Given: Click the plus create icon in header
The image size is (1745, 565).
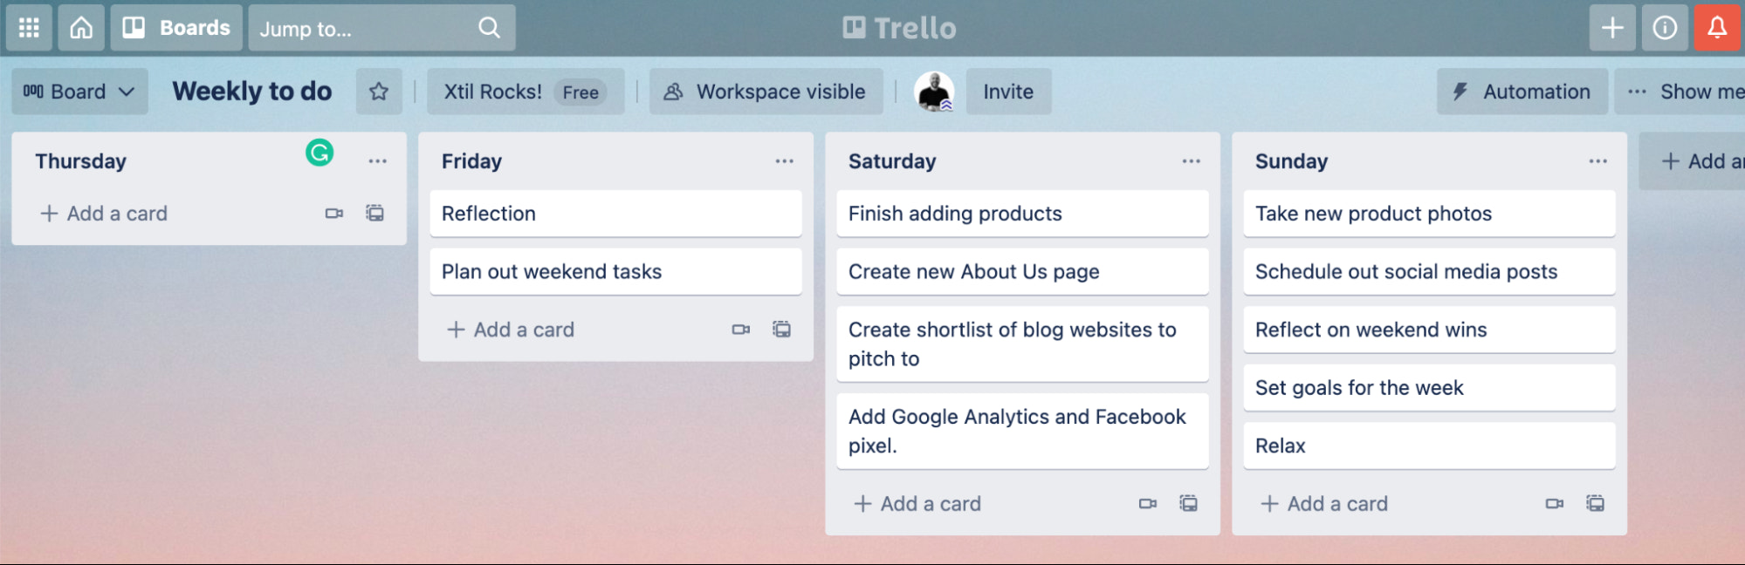Looking at the screenshot, I should (x=1612, y=28).
